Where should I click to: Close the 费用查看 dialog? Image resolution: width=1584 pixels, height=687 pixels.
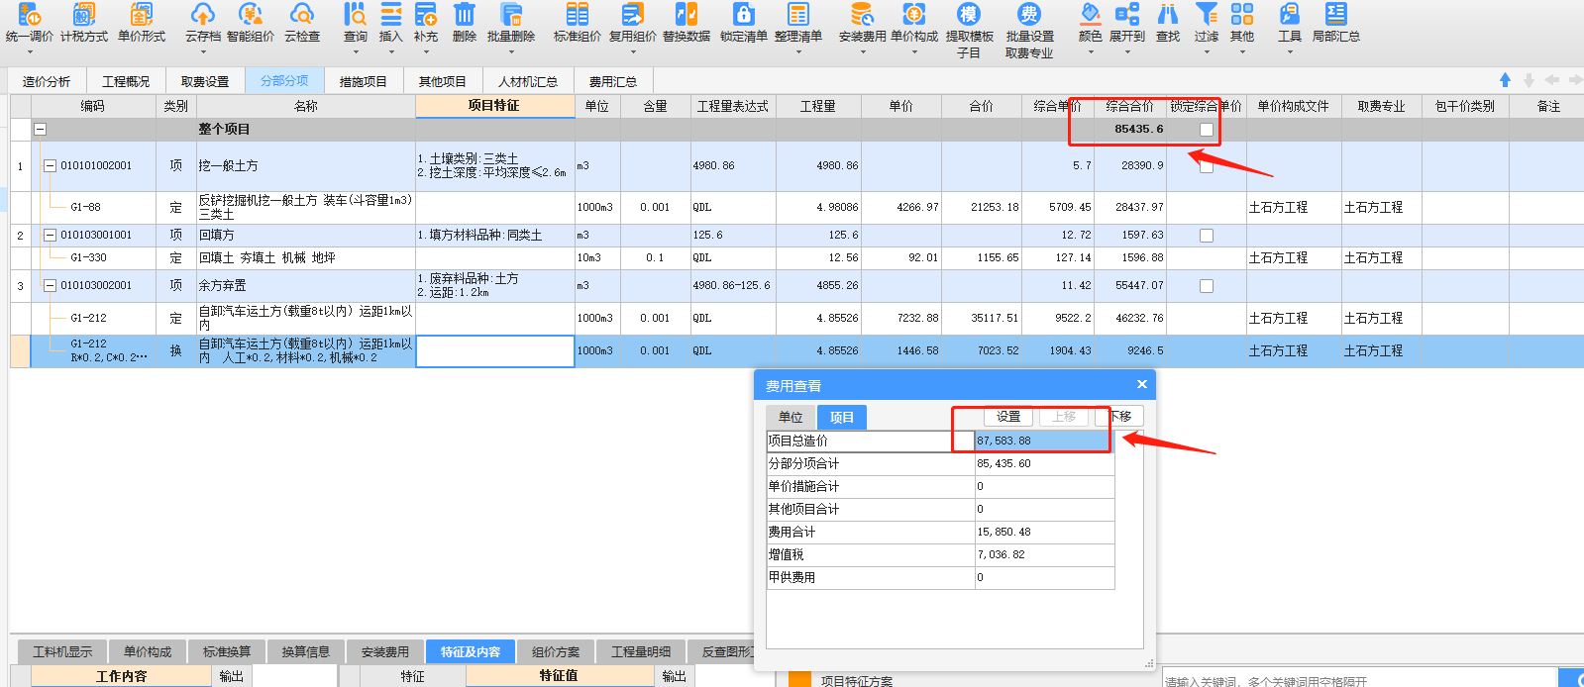point(1142,384)
